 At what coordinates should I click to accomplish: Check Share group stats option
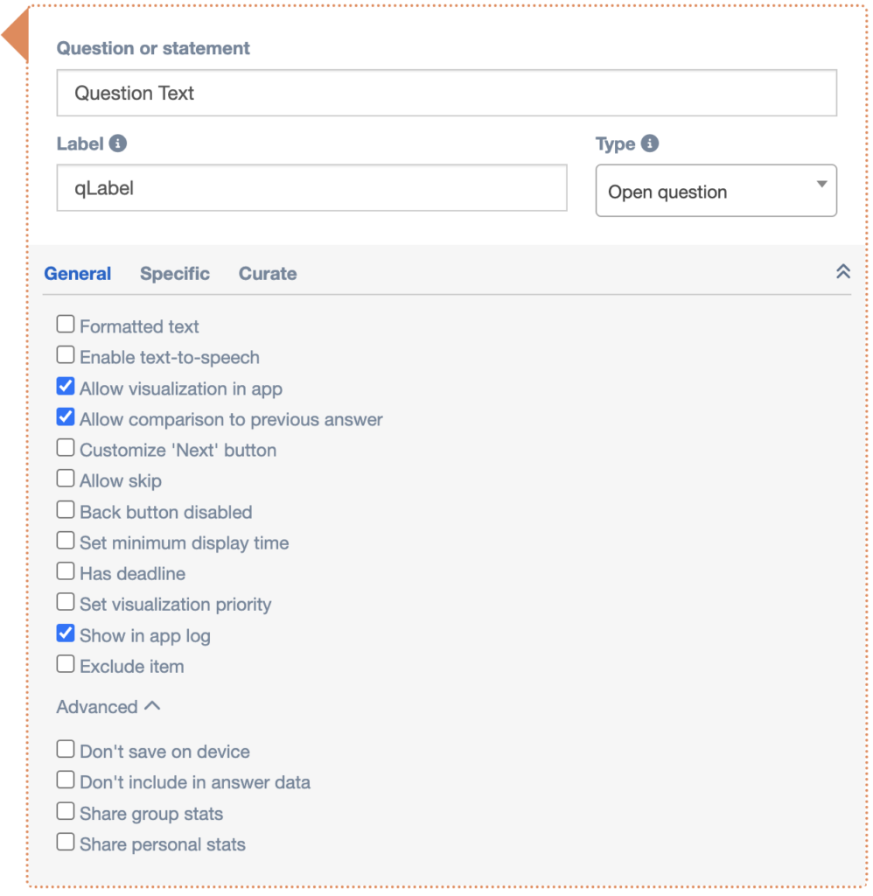(66, 812)
